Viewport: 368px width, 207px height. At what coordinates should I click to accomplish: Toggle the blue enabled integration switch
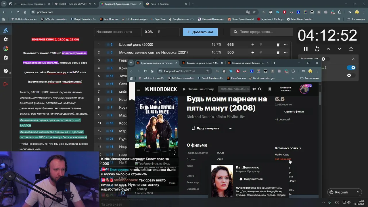click(351, 68)
